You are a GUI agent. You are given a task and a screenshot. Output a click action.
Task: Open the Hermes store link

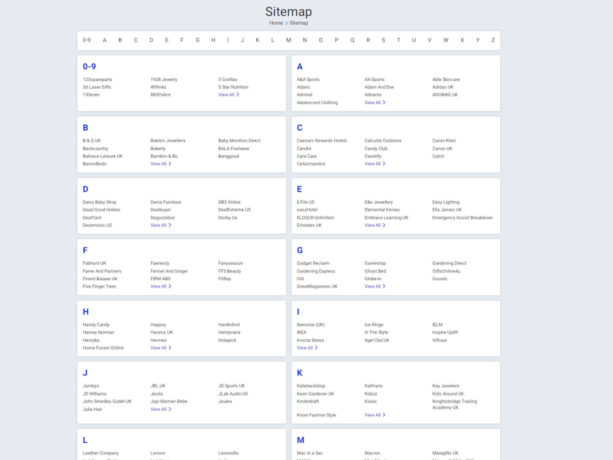click(158, 340)
